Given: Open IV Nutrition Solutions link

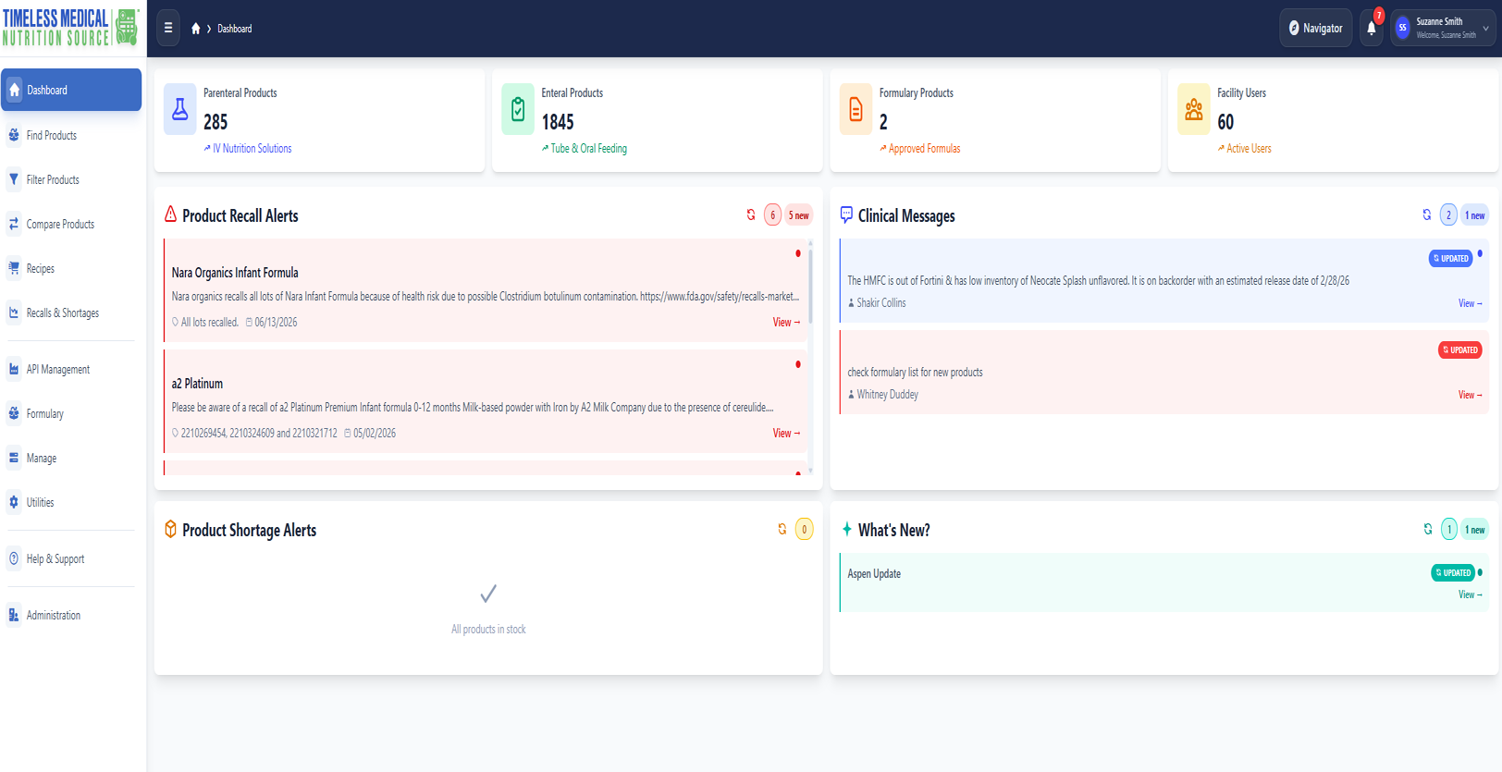Looking at the screenshot, I should pos(248,148).
